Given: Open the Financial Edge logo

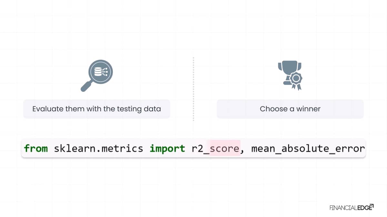Looking at the screenshot, I should [x=352, y=207].
